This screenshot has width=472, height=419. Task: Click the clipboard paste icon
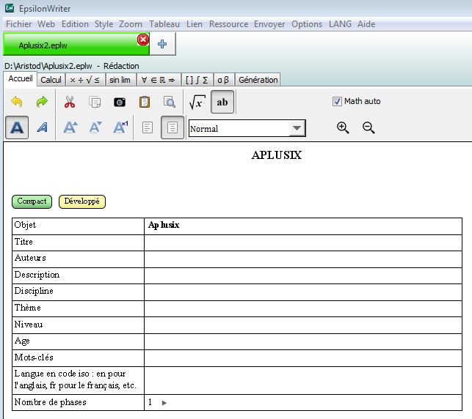tap(145, 102)
